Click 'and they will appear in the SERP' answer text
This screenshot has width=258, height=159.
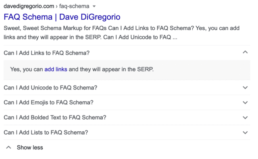click(x=111, y=69)
